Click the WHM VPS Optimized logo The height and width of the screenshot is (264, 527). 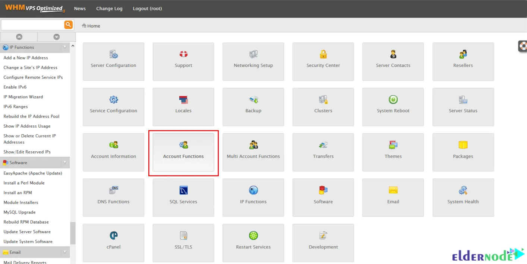click(x=35, y=8)
